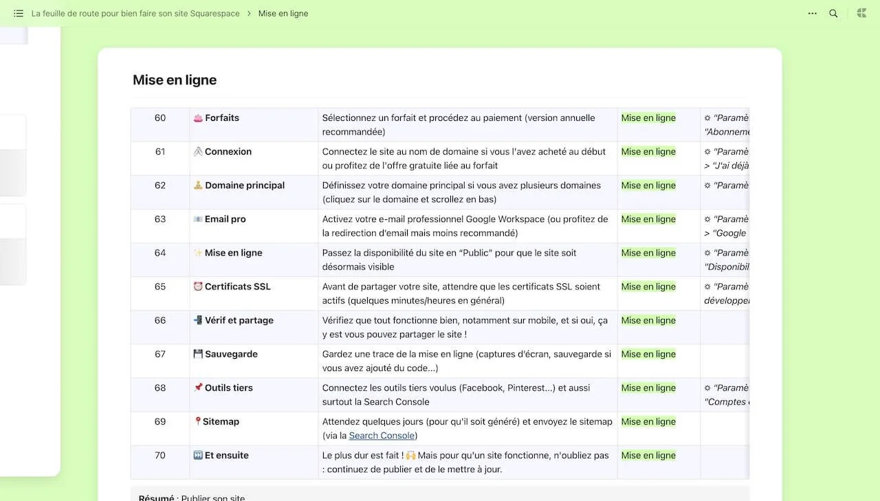Click the round pin icon beside Sitemap
Screen dimensions: 880x501
198,421
